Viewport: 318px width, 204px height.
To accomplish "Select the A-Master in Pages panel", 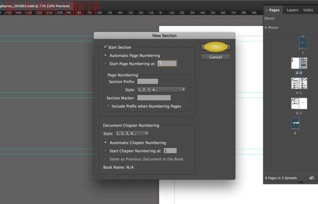I will tap(271, 27).
